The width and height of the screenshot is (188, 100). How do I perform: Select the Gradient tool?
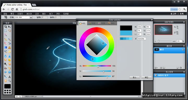click(5, 47)
